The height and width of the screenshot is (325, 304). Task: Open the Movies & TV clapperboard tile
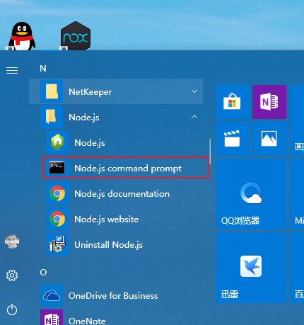pyautogui.click(x=233, y=139)
